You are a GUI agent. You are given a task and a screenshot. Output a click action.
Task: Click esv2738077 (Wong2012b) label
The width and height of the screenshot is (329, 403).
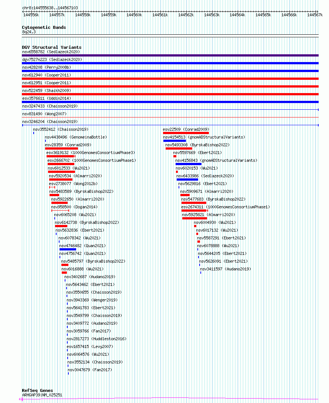point(73,184)
